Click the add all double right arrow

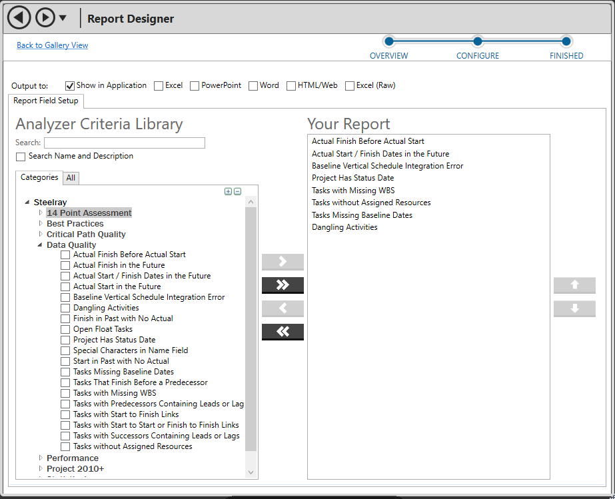283,285
